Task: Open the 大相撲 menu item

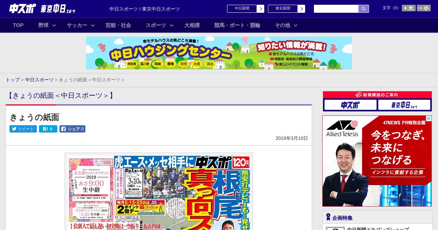Action: 192,25
